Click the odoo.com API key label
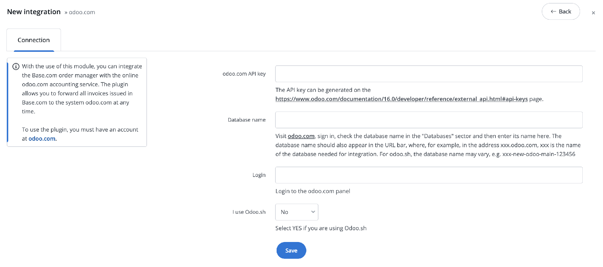Image resolution: width=603 pixels, height=267 pixels. [244, 74]
